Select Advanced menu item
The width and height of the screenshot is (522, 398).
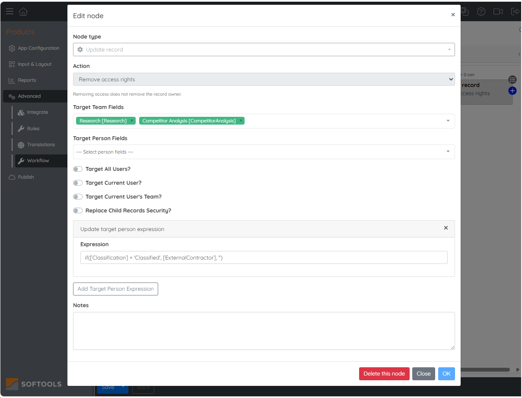[x=35, y=96]
